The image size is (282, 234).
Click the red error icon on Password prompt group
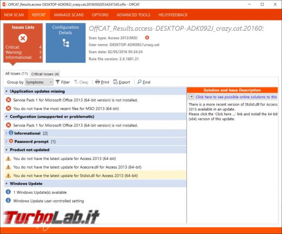11,141
